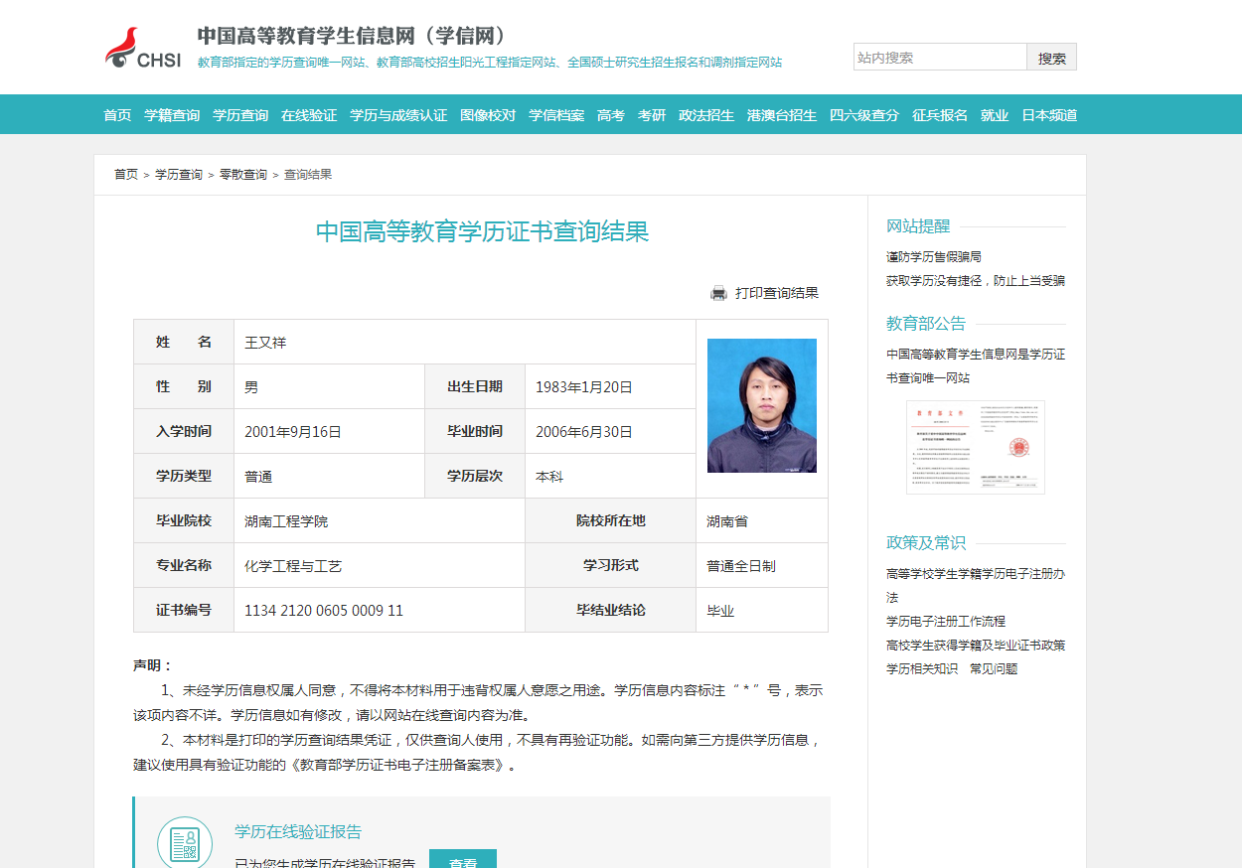Viewport: 1242px width, 868px height.
Task: Open the 学籍查询 navigation item
Action: (172, 115)
